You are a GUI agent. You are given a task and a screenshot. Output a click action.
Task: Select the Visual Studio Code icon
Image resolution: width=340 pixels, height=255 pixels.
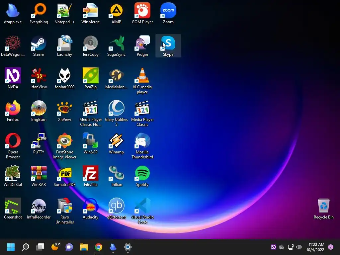coord(142,211)
